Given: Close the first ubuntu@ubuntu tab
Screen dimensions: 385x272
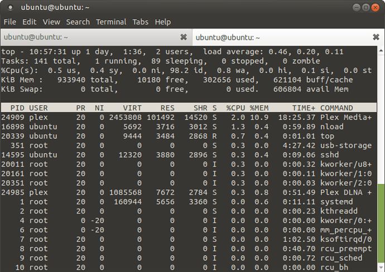Looking at the screenshot, I should [x=184, y=37].
